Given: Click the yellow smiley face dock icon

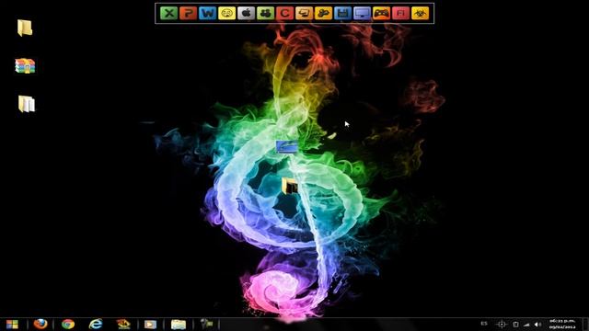Looking at the screenshot, I should coord(227,13).
